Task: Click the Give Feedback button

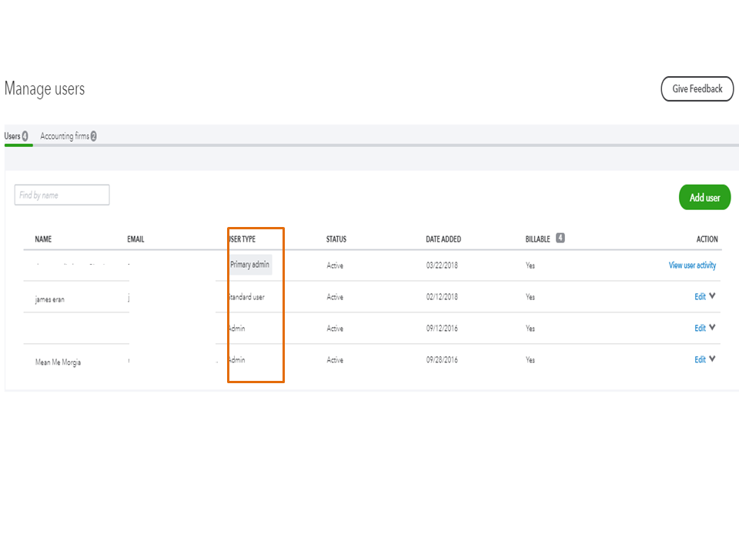Action: coord(697,88)
